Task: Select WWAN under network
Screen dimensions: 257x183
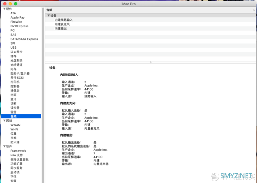Action: coord(15,125)
